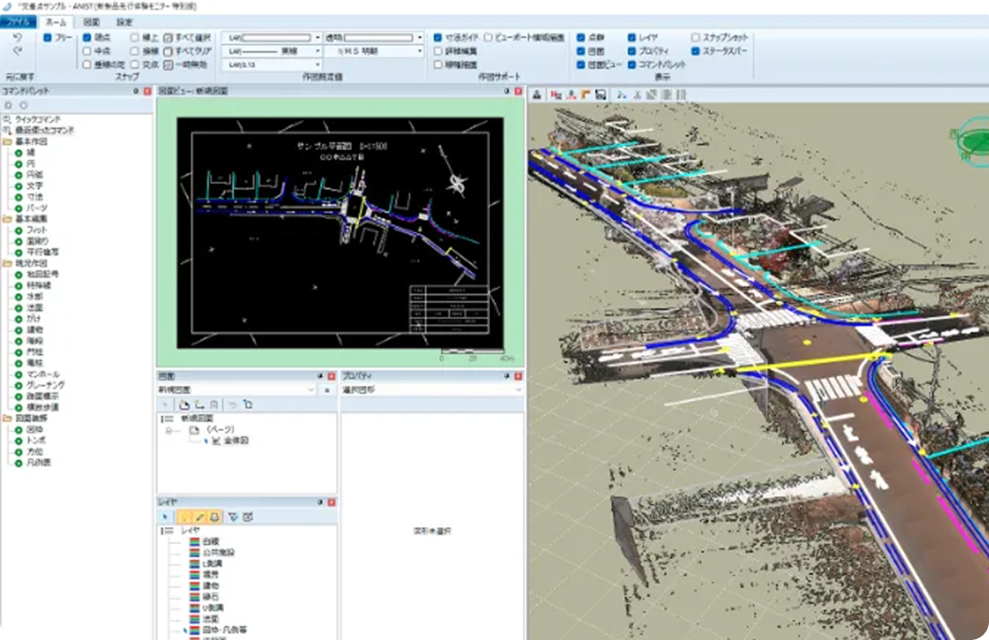Collapse the 基本作図 folder in command palette
The image size is (989, 640).
[x=7, y=142]
